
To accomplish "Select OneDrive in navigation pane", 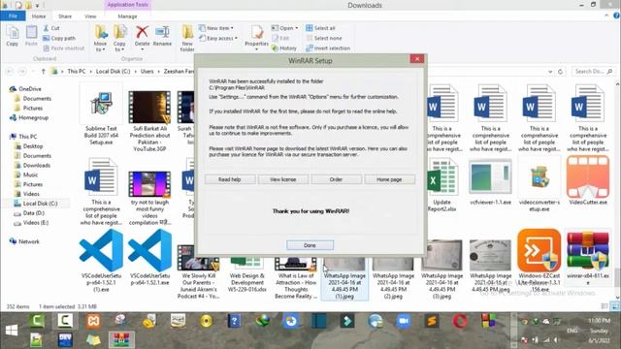I will pos(26,89).
